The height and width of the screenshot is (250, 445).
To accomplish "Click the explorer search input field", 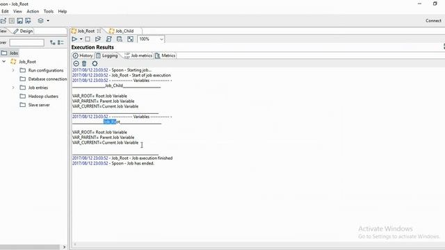I will [x=26, y=42].
